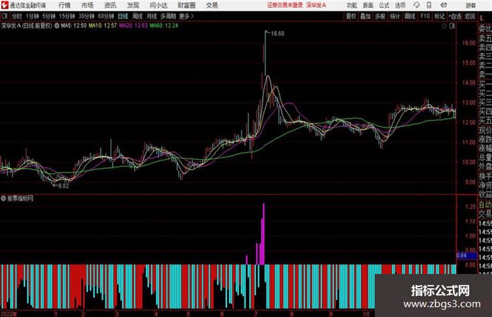This screenshot has height=317, width=492.
Task: Click the L tab in the right panel
Action: [482, 19]
